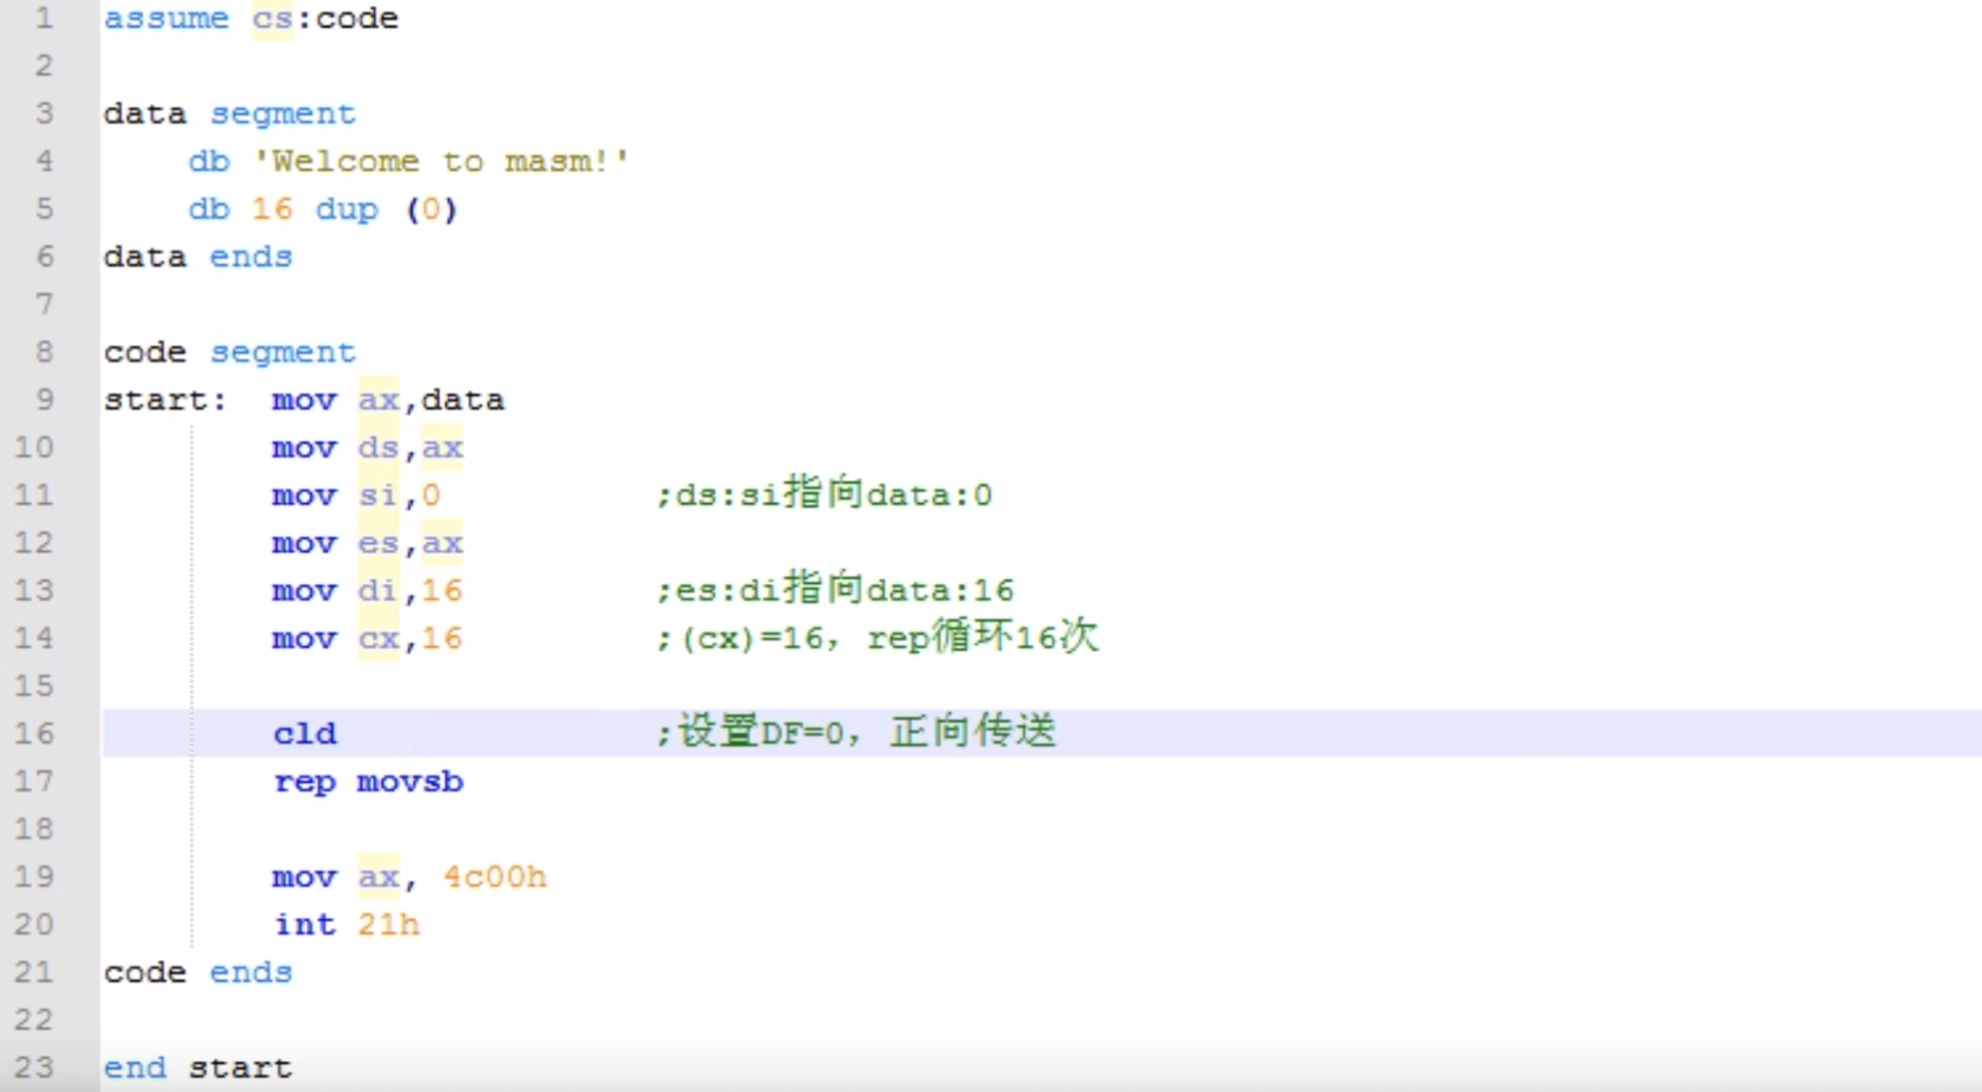
Task: Click comment ';设置DF=0, 正向传送'
Action: coord(856,732)
